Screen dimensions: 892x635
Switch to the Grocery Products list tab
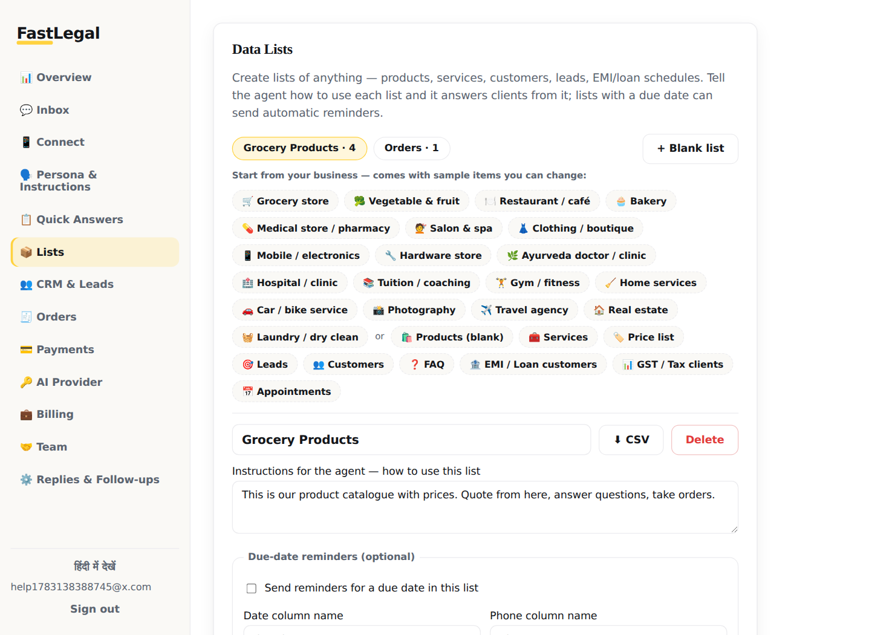(x=299, y=148)
